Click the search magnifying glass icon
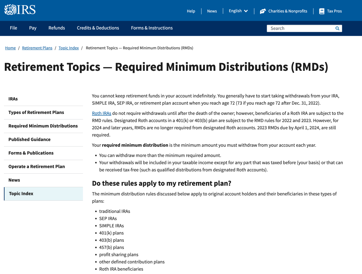Image resolution: width=362 pixels, height=274 pixels. (337, 28)
